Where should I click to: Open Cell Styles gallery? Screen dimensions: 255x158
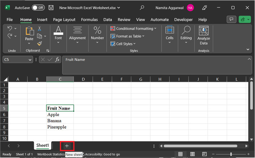123,44
